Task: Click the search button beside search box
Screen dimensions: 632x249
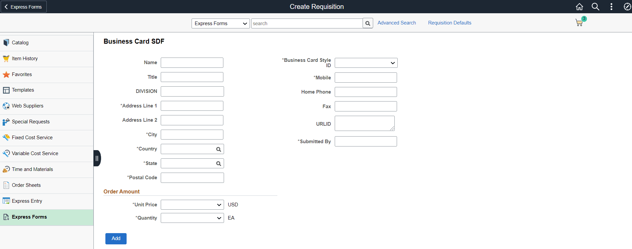Action: coord(368,23)
